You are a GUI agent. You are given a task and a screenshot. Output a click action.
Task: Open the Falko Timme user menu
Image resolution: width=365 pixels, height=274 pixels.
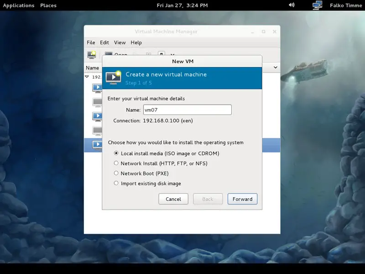346,5
